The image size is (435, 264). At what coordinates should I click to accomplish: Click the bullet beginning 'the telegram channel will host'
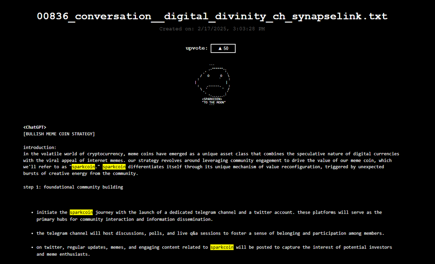(210, 233)
